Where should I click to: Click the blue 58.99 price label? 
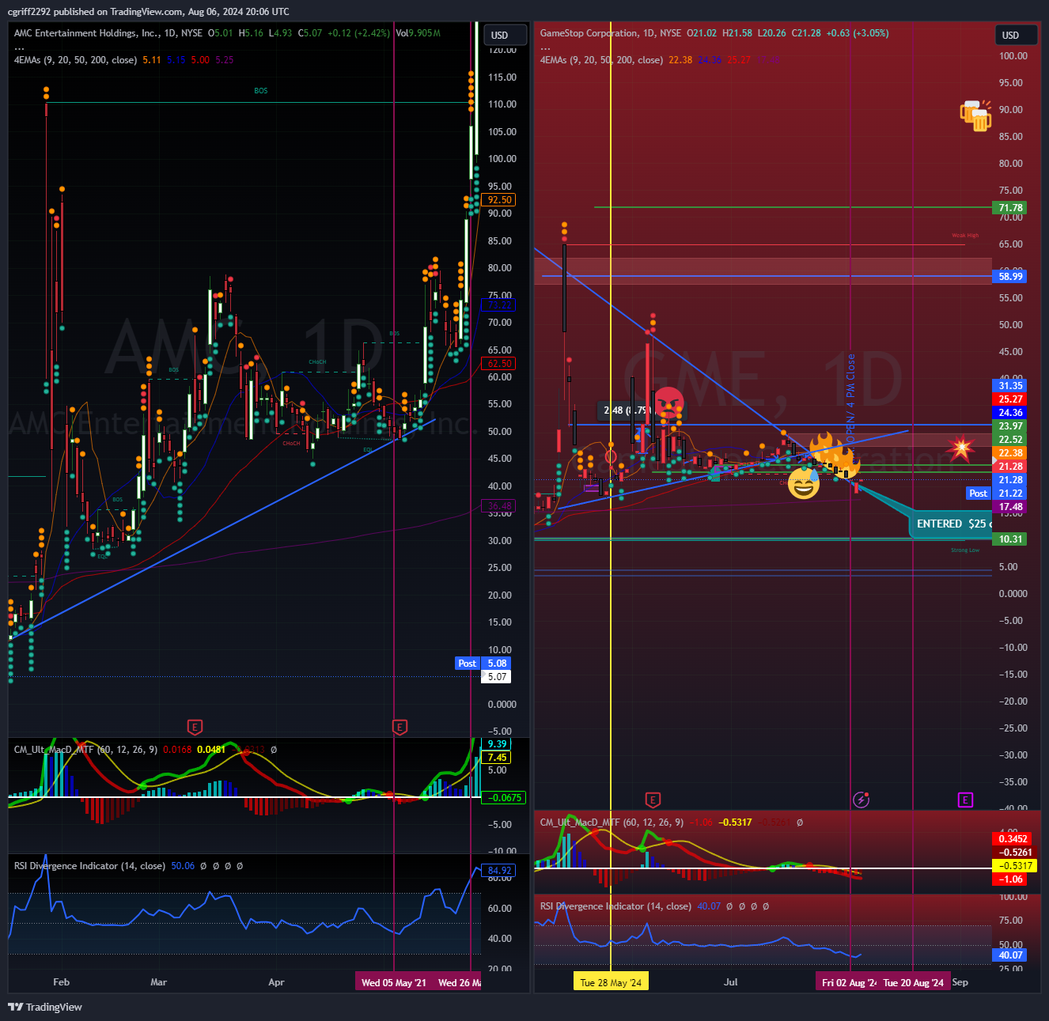pos(1010,276)
